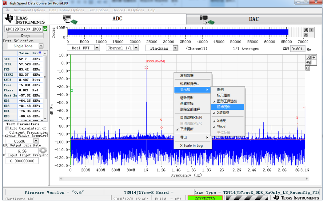This screenshot has height=201, width=323.
Task: Open the Device GUI Options menu
Action: pyautogui.click(x=128, y=10)
